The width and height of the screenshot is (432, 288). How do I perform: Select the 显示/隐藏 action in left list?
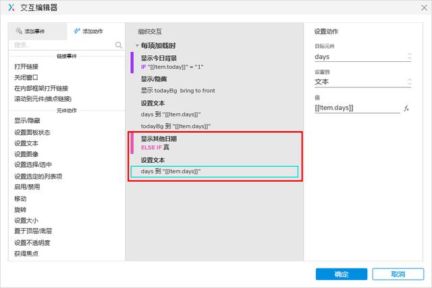27,120
